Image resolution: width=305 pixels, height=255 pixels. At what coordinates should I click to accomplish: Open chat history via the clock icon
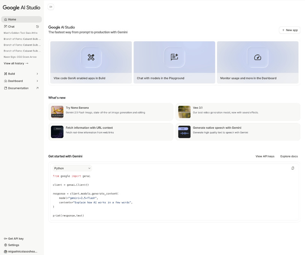(38, 27)
